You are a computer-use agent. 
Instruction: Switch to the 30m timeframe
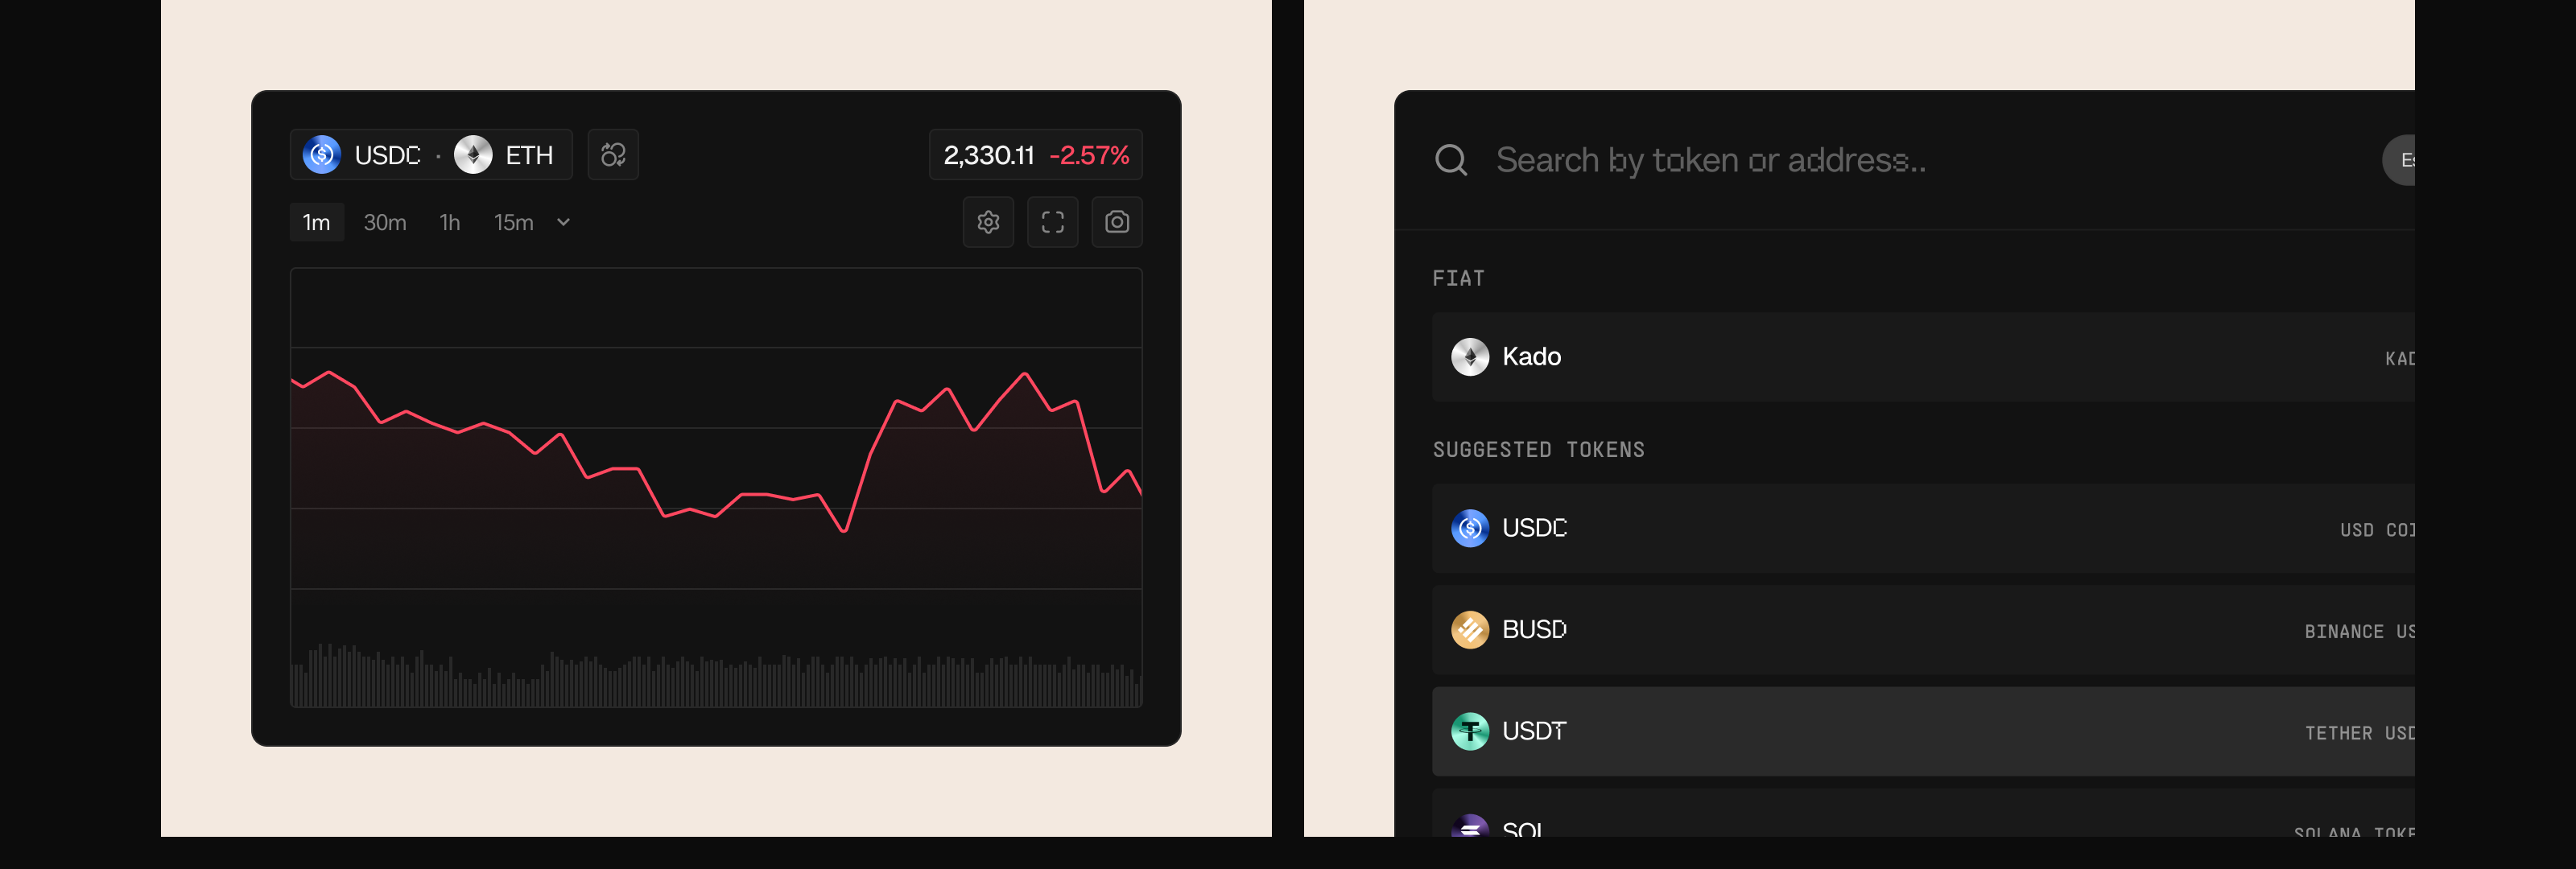click(384, 222)
